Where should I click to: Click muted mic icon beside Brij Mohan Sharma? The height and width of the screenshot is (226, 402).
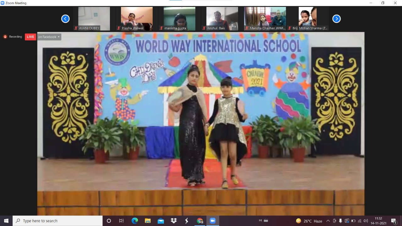click(x=290, y=28)
